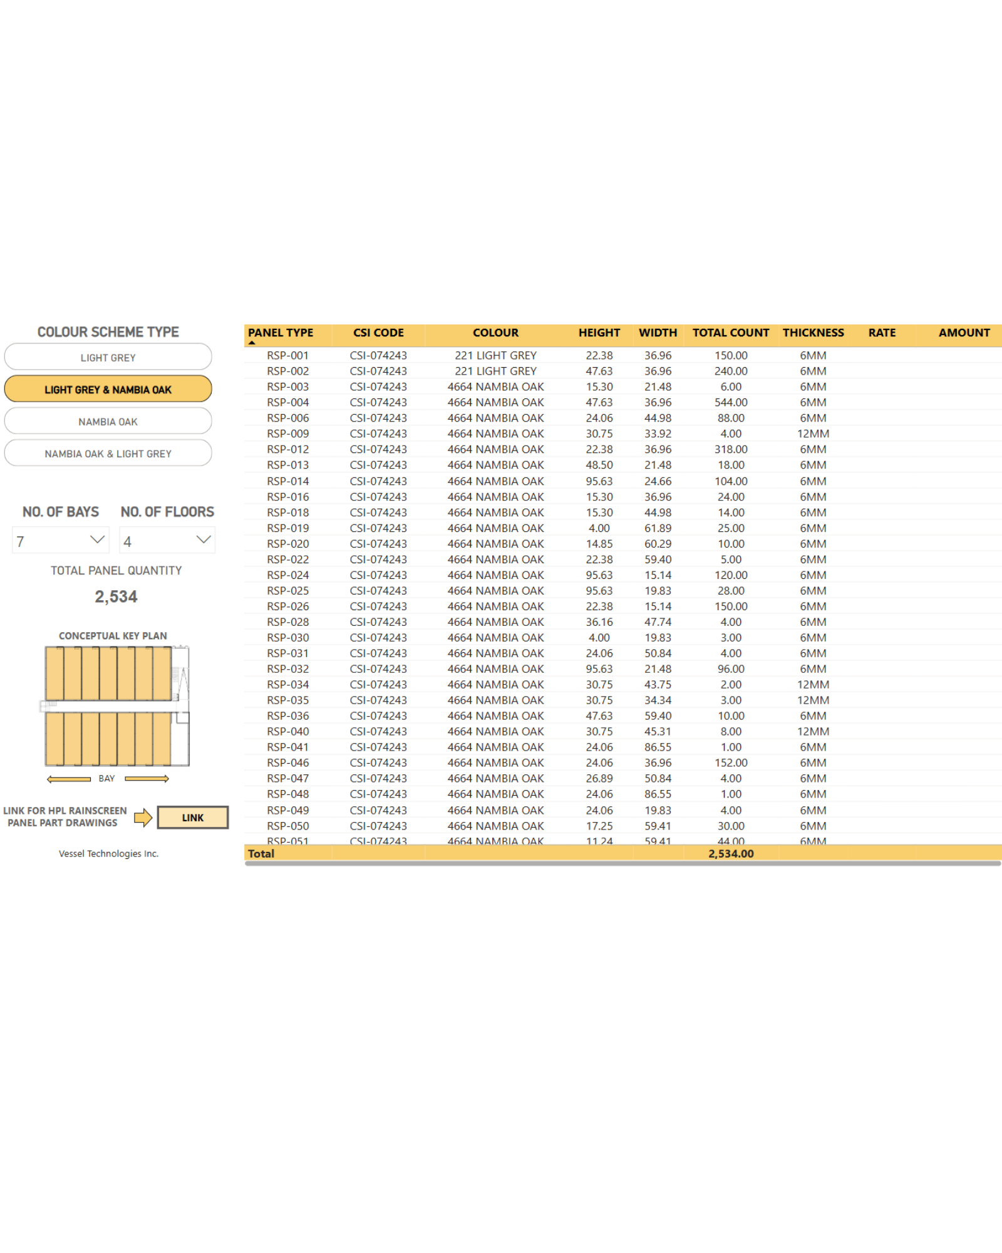Click the THICKNESS column header
This screenshot has width=1002, height=1253.
tap(813, 333)
